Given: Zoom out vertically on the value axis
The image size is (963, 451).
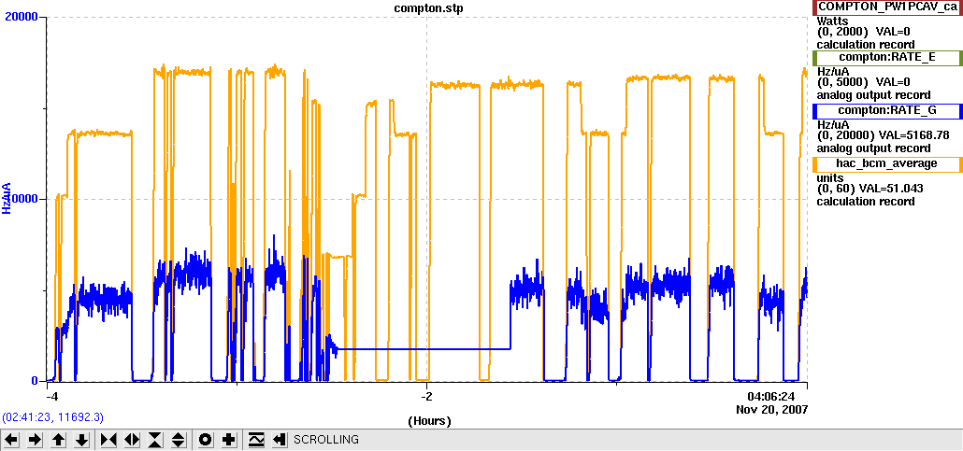Looking at the screenshot, I should 179,440.
